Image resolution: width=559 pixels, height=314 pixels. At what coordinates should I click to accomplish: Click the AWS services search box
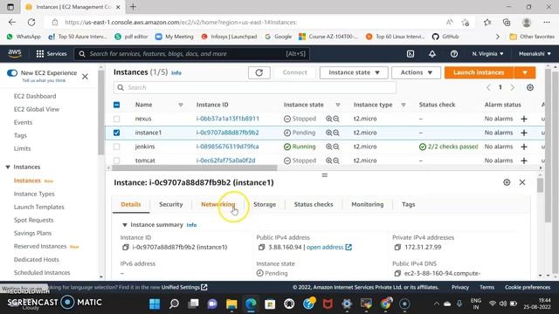192,54
